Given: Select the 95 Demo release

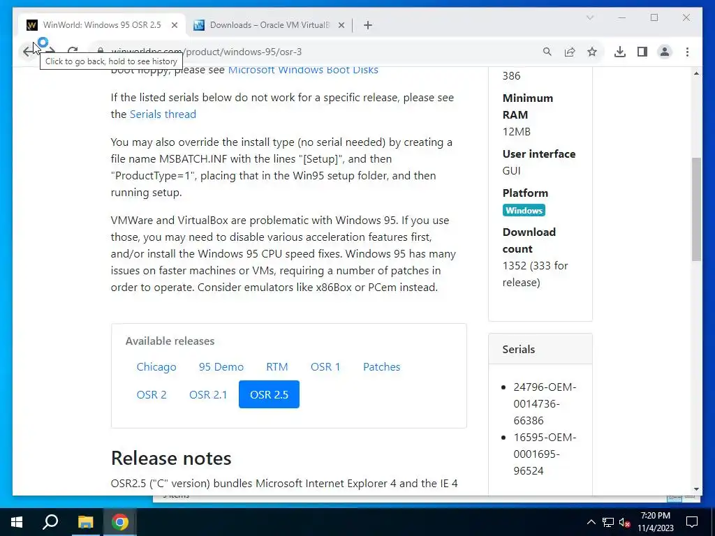Looking at the screenshot, I should point(221,367).
